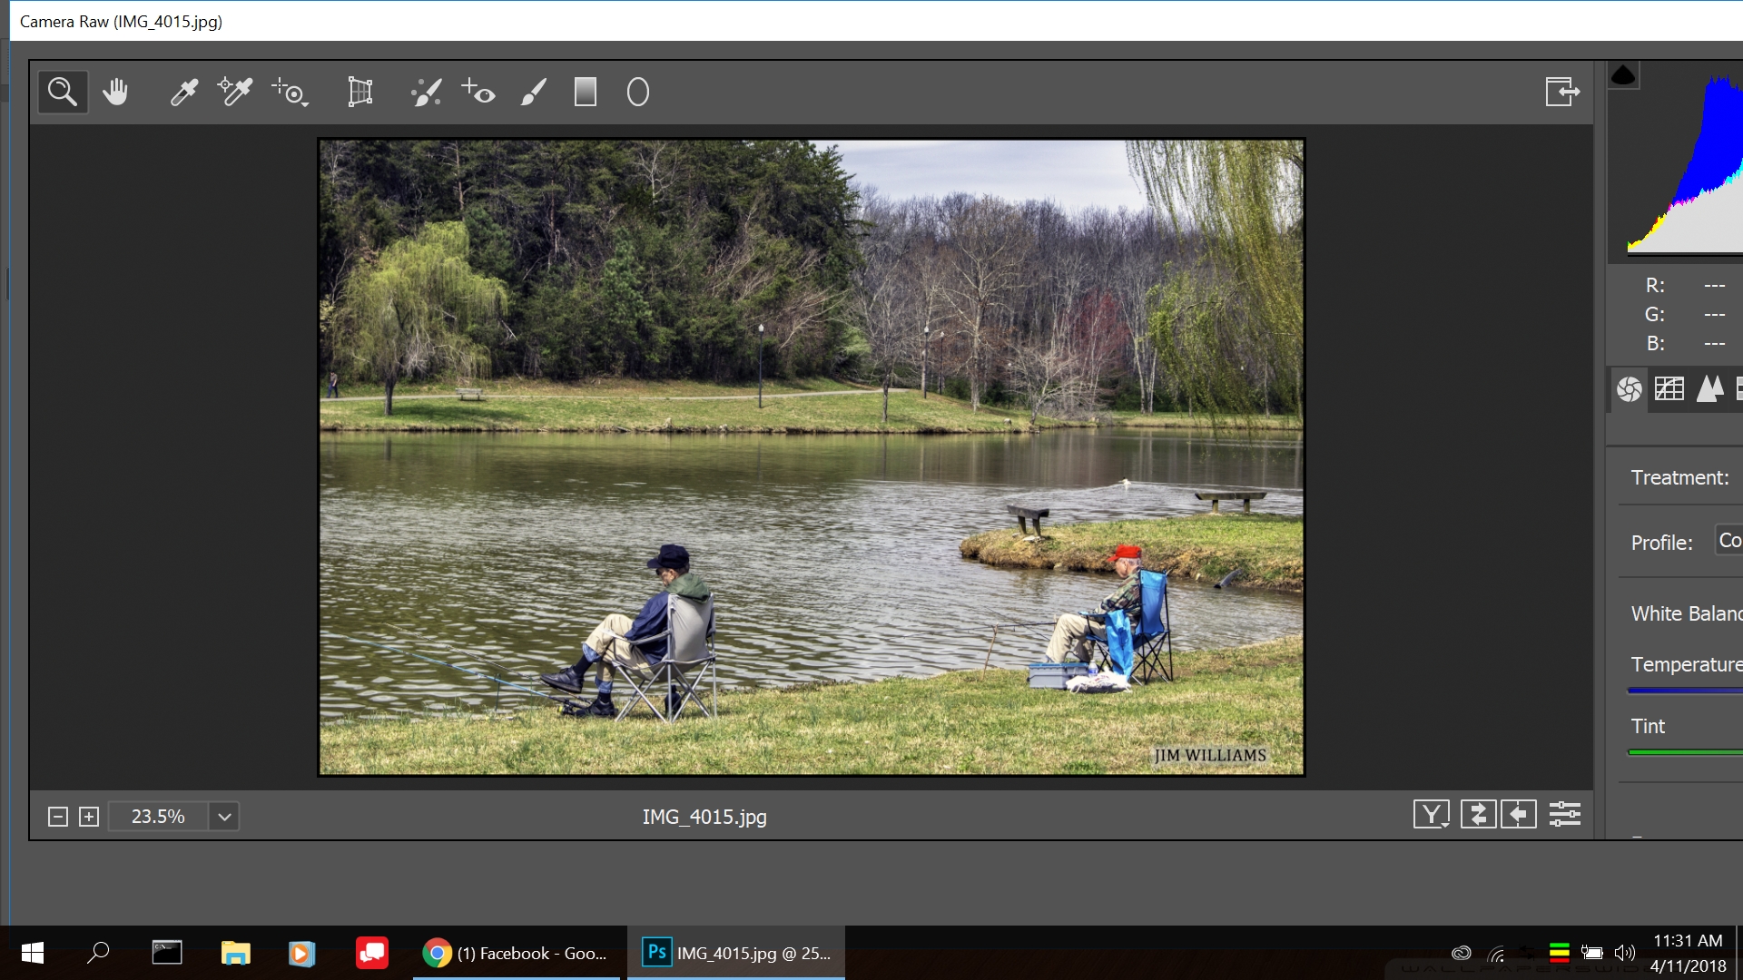
Task: Open the Tone Curve panel tab
Action: 1669,389
